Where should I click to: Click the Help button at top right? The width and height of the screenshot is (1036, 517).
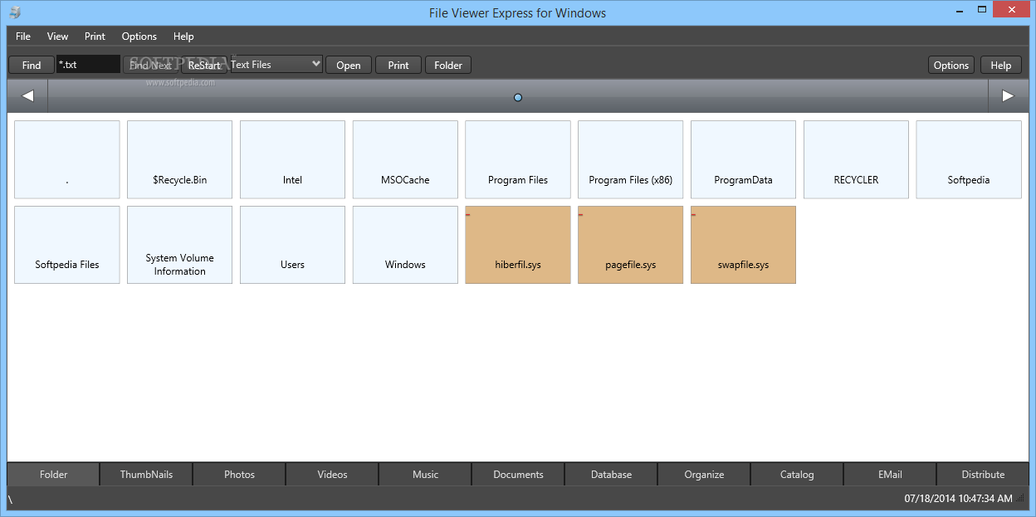(1001, 65)
